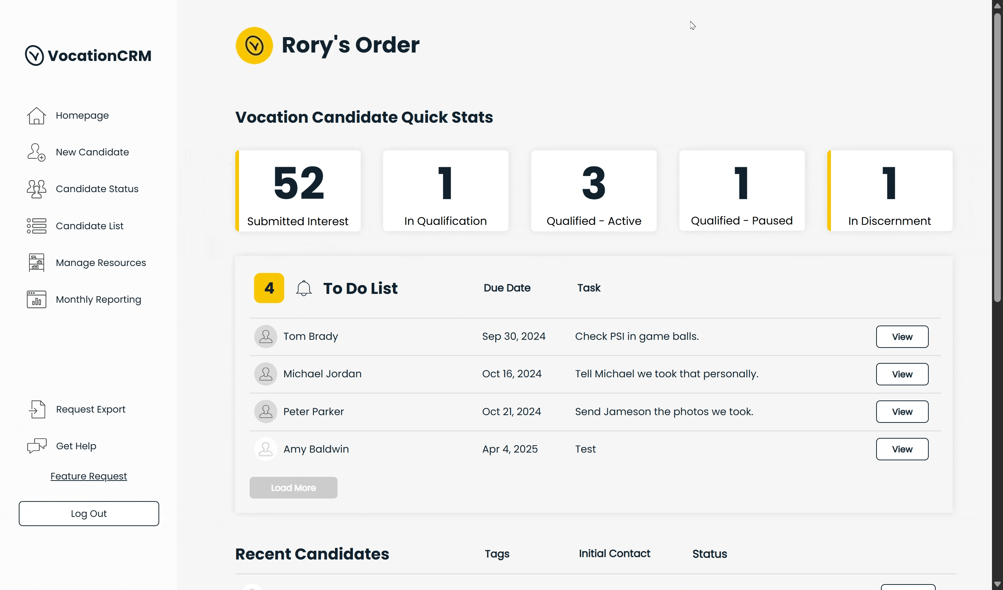The height and width of the screenshot is (590, 1003).
Task: Click the yellow 4 to-do count badge
Action: [x=269, y=288]
